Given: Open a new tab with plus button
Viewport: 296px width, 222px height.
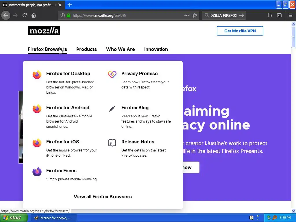Looking at the screenshot, I should [x=69, y=5].
